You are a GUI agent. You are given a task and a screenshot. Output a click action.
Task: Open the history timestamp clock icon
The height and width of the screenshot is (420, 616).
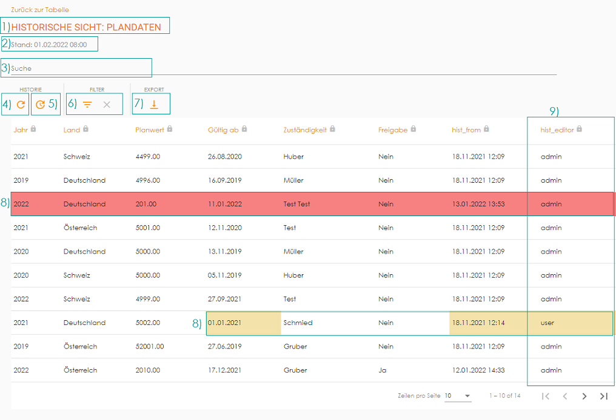point(40,105)
